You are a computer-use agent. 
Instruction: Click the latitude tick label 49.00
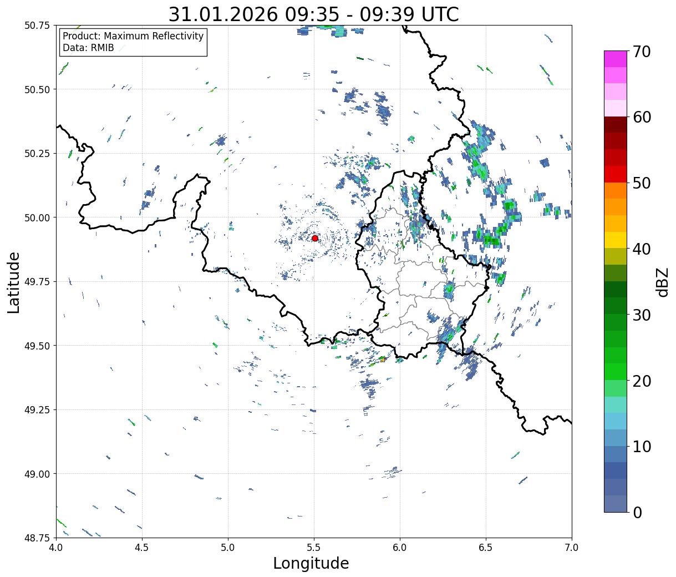pyautogui.click(x=37, y=474)
